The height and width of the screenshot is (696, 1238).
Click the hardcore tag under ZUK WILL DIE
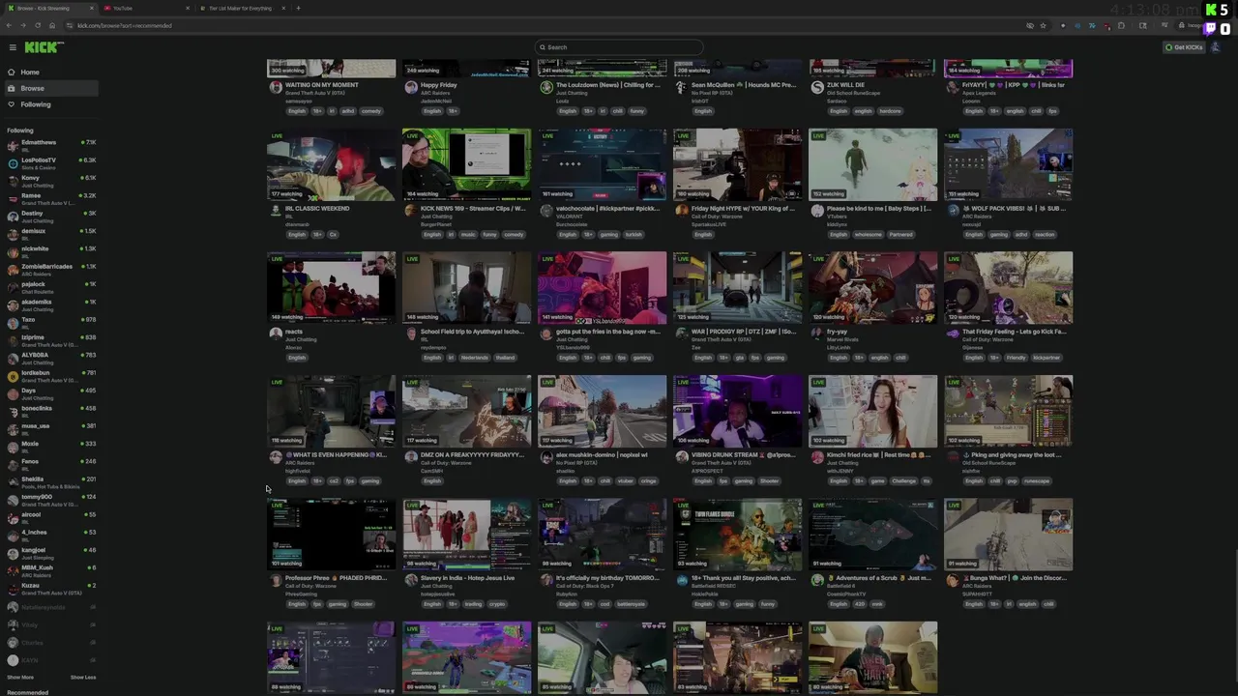891,111
